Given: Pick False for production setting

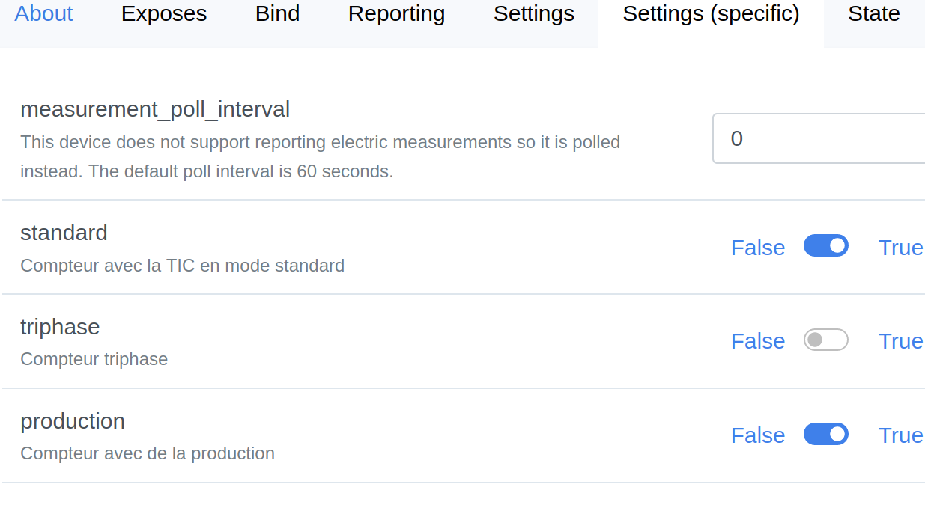Looking at the screenshot, I should (x=757, y=435).
